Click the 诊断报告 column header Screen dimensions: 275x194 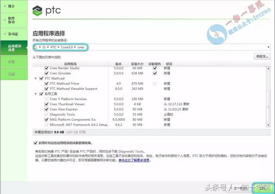tap(155, 64)
